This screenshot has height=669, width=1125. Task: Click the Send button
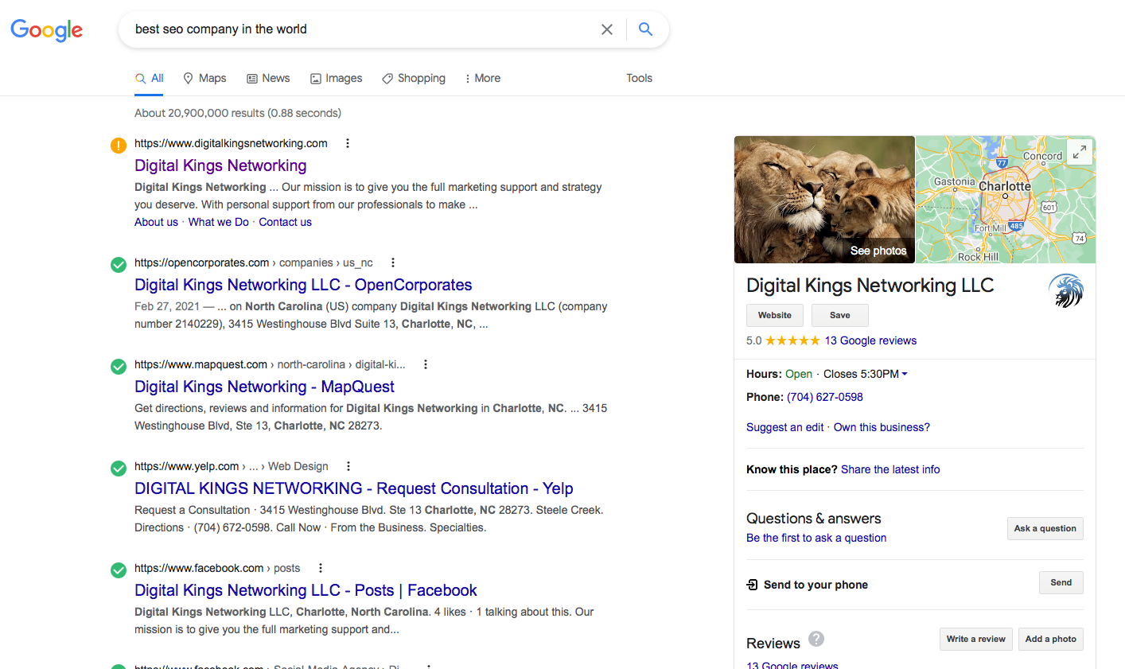pyautogui.click(x=1061, y=582)
